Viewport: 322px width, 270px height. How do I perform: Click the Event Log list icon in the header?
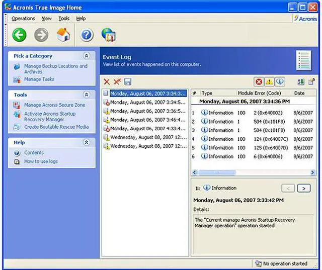pyautogui.click(x=304, y=60)
